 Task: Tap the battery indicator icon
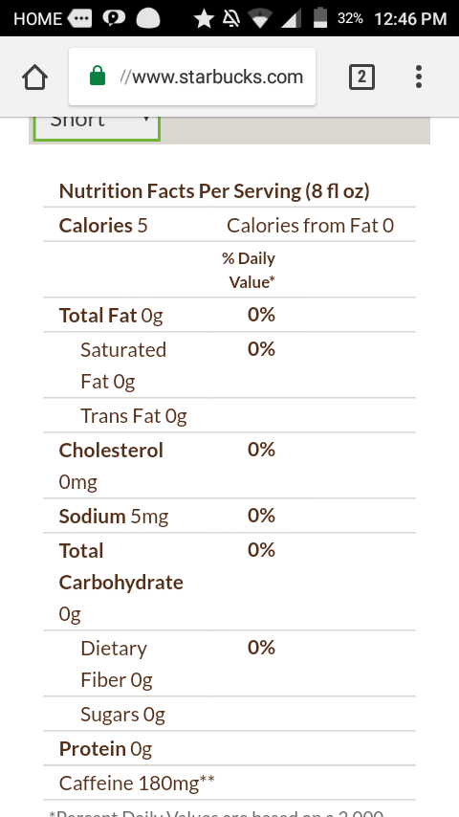pyautogui.click(x=320, y=18)
